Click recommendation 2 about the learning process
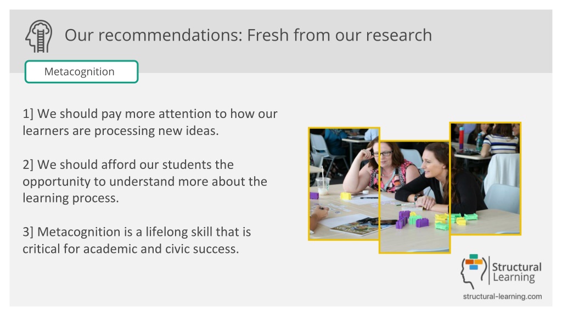The height and width of the screenshot is (316, 562). click(x=145, y=181)
